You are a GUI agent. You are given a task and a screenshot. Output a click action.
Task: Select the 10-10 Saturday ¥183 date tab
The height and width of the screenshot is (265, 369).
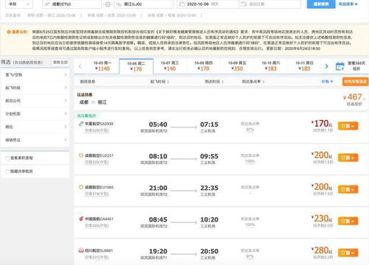(x=271, y=66)
